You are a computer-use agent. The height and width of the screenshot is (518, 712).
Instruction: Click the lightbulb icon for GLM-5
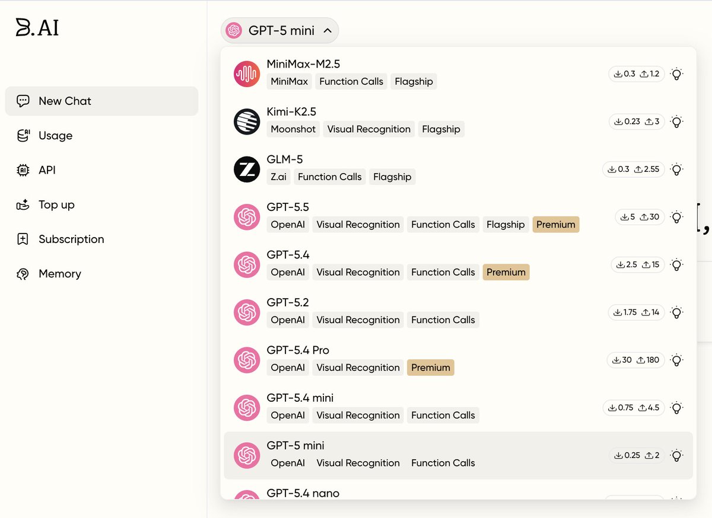(676, 170)
